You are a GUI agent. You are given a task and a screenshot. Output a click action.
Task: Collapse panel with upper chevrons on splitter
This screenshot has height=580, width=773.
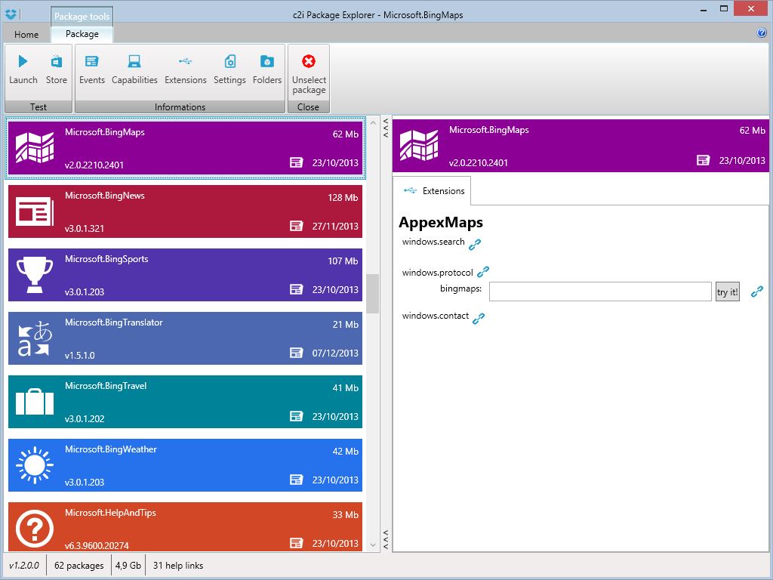pyautogui.click(x=386, y=128)
